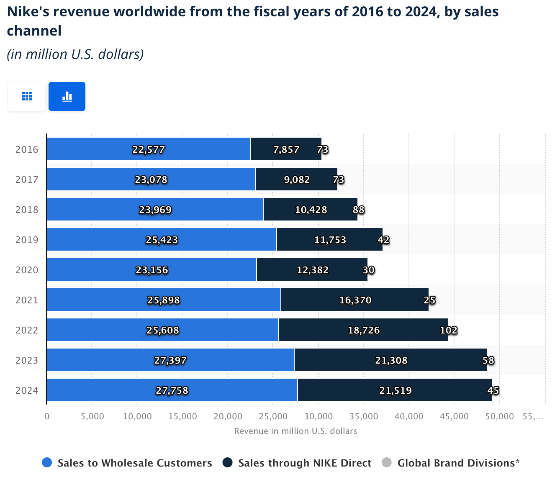Click the 2016 wholesale bar labeled 22,577
The height and width of the screenshot is (477, 560).
[x=149, y=149]
